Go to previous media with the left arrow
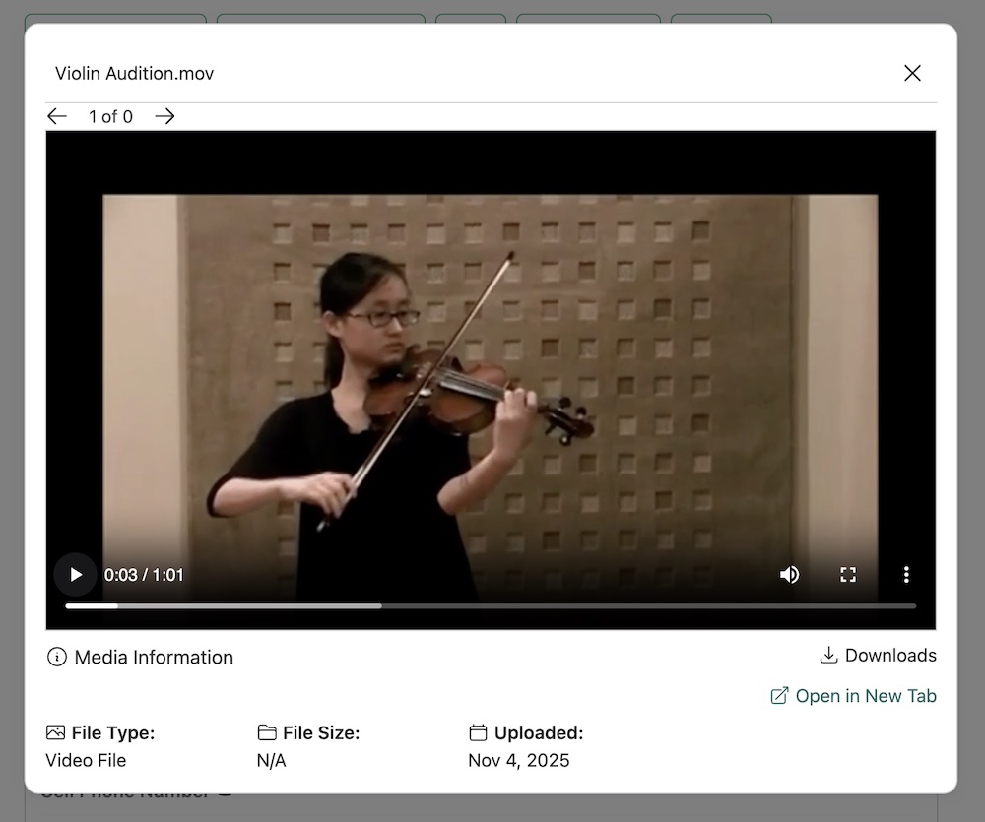This screenshot has width=985, height=822. pos(57,116)
